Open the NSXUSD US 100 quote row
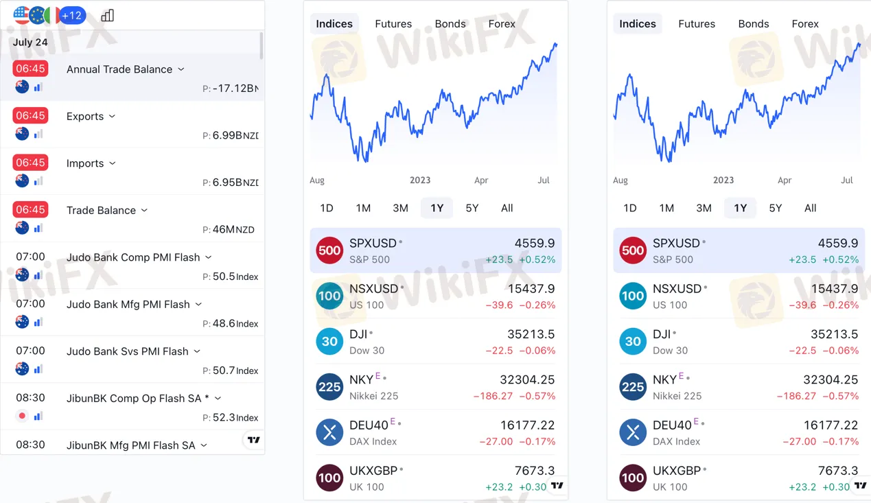Screen dimensions: 871x503 432,296
